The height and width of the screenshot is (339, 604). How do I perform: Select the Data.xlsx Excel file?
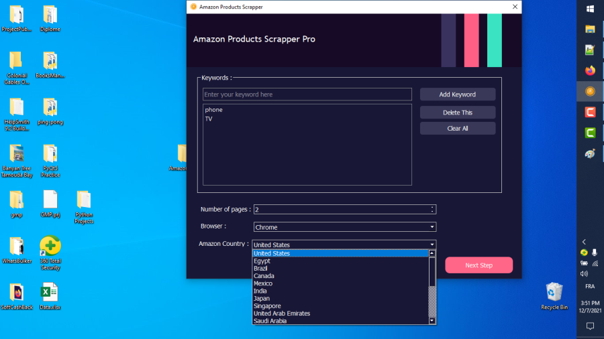50,296
